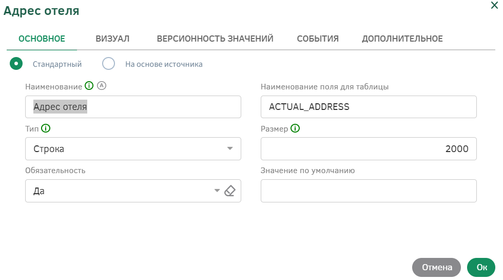Go to the СОБЫТИЯ tab
The height and width of the screenshot is (280, 503).
click(x=318, y=39)
